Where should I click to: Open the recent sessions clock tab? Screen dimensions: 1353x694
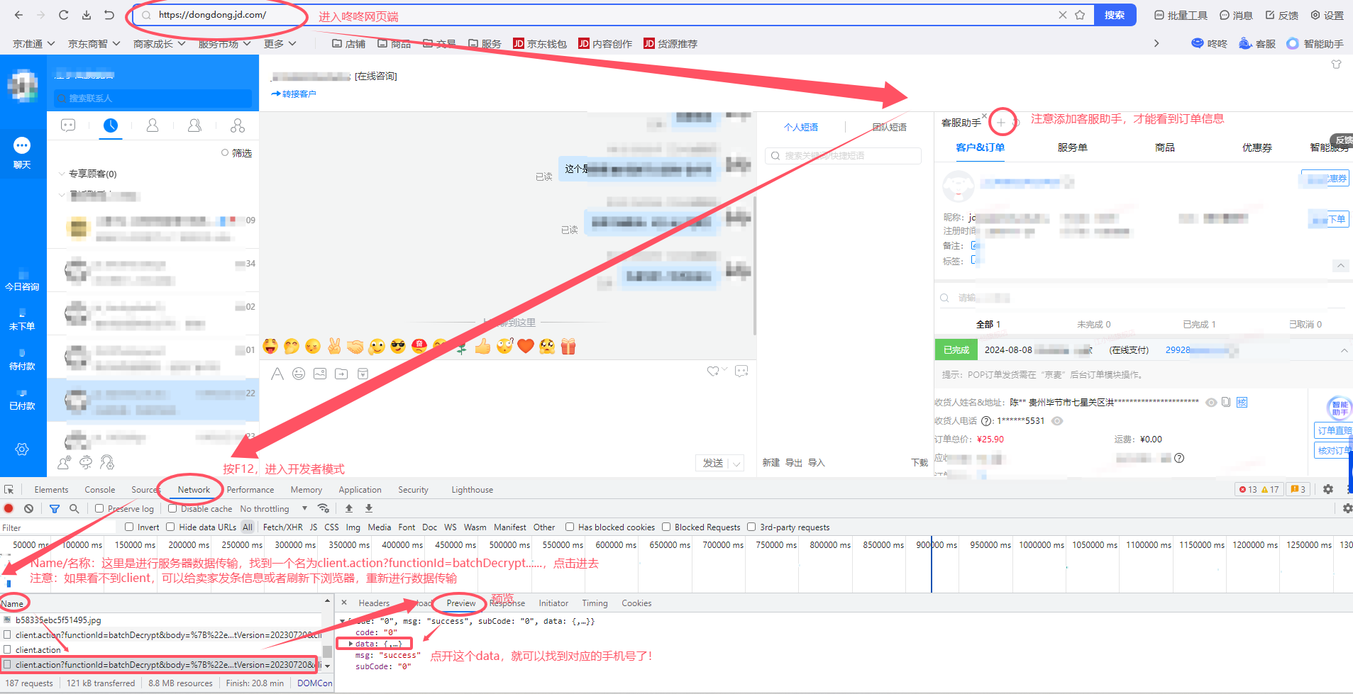(x=111, y=125)
